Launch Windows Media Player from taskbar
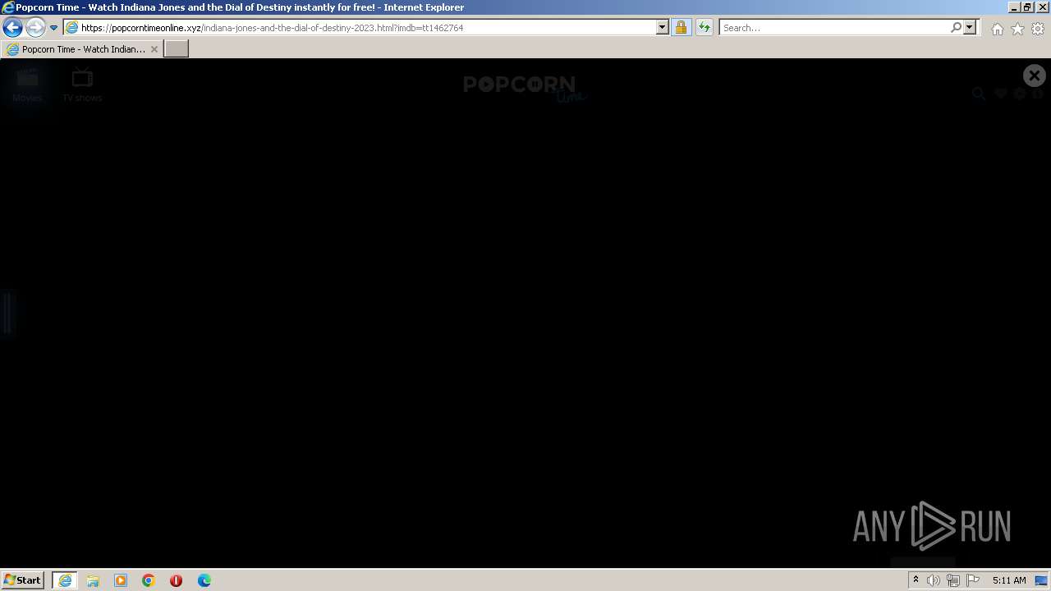 point(121,580)
